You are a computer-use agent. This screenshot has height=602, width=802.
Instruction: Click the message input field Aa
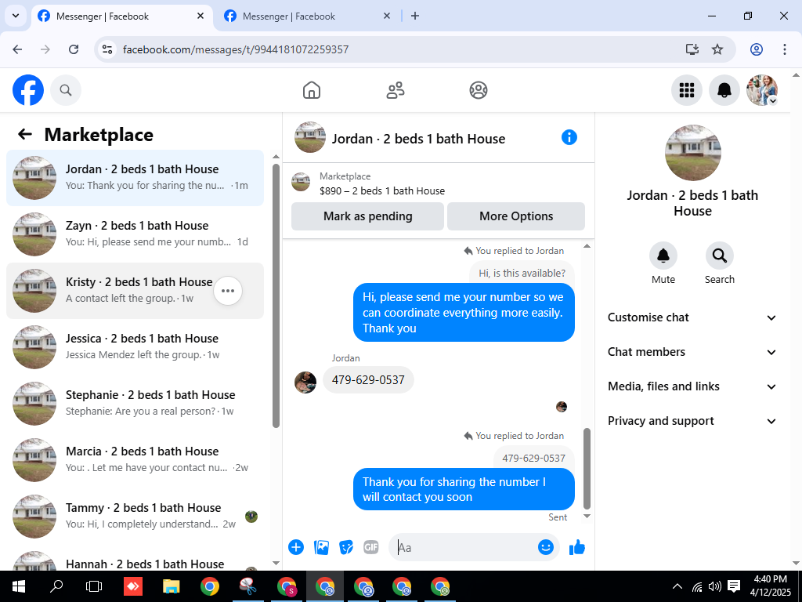464,547
